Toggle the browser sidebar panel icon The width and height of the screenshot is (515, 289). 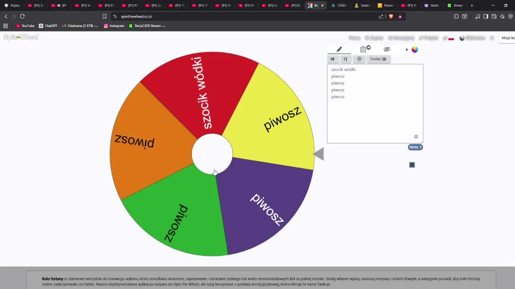click(x=486, y=16)
